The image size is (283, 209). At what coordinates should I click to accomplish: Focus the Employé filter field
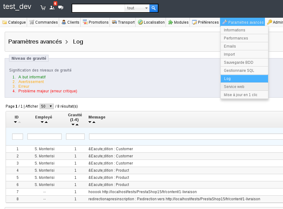point(45,137)
